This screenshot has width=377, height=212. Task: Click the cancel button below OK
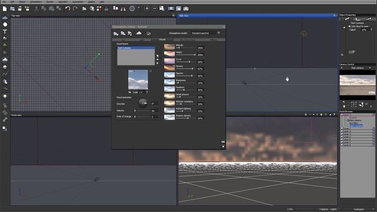click(x=223, y=147)
